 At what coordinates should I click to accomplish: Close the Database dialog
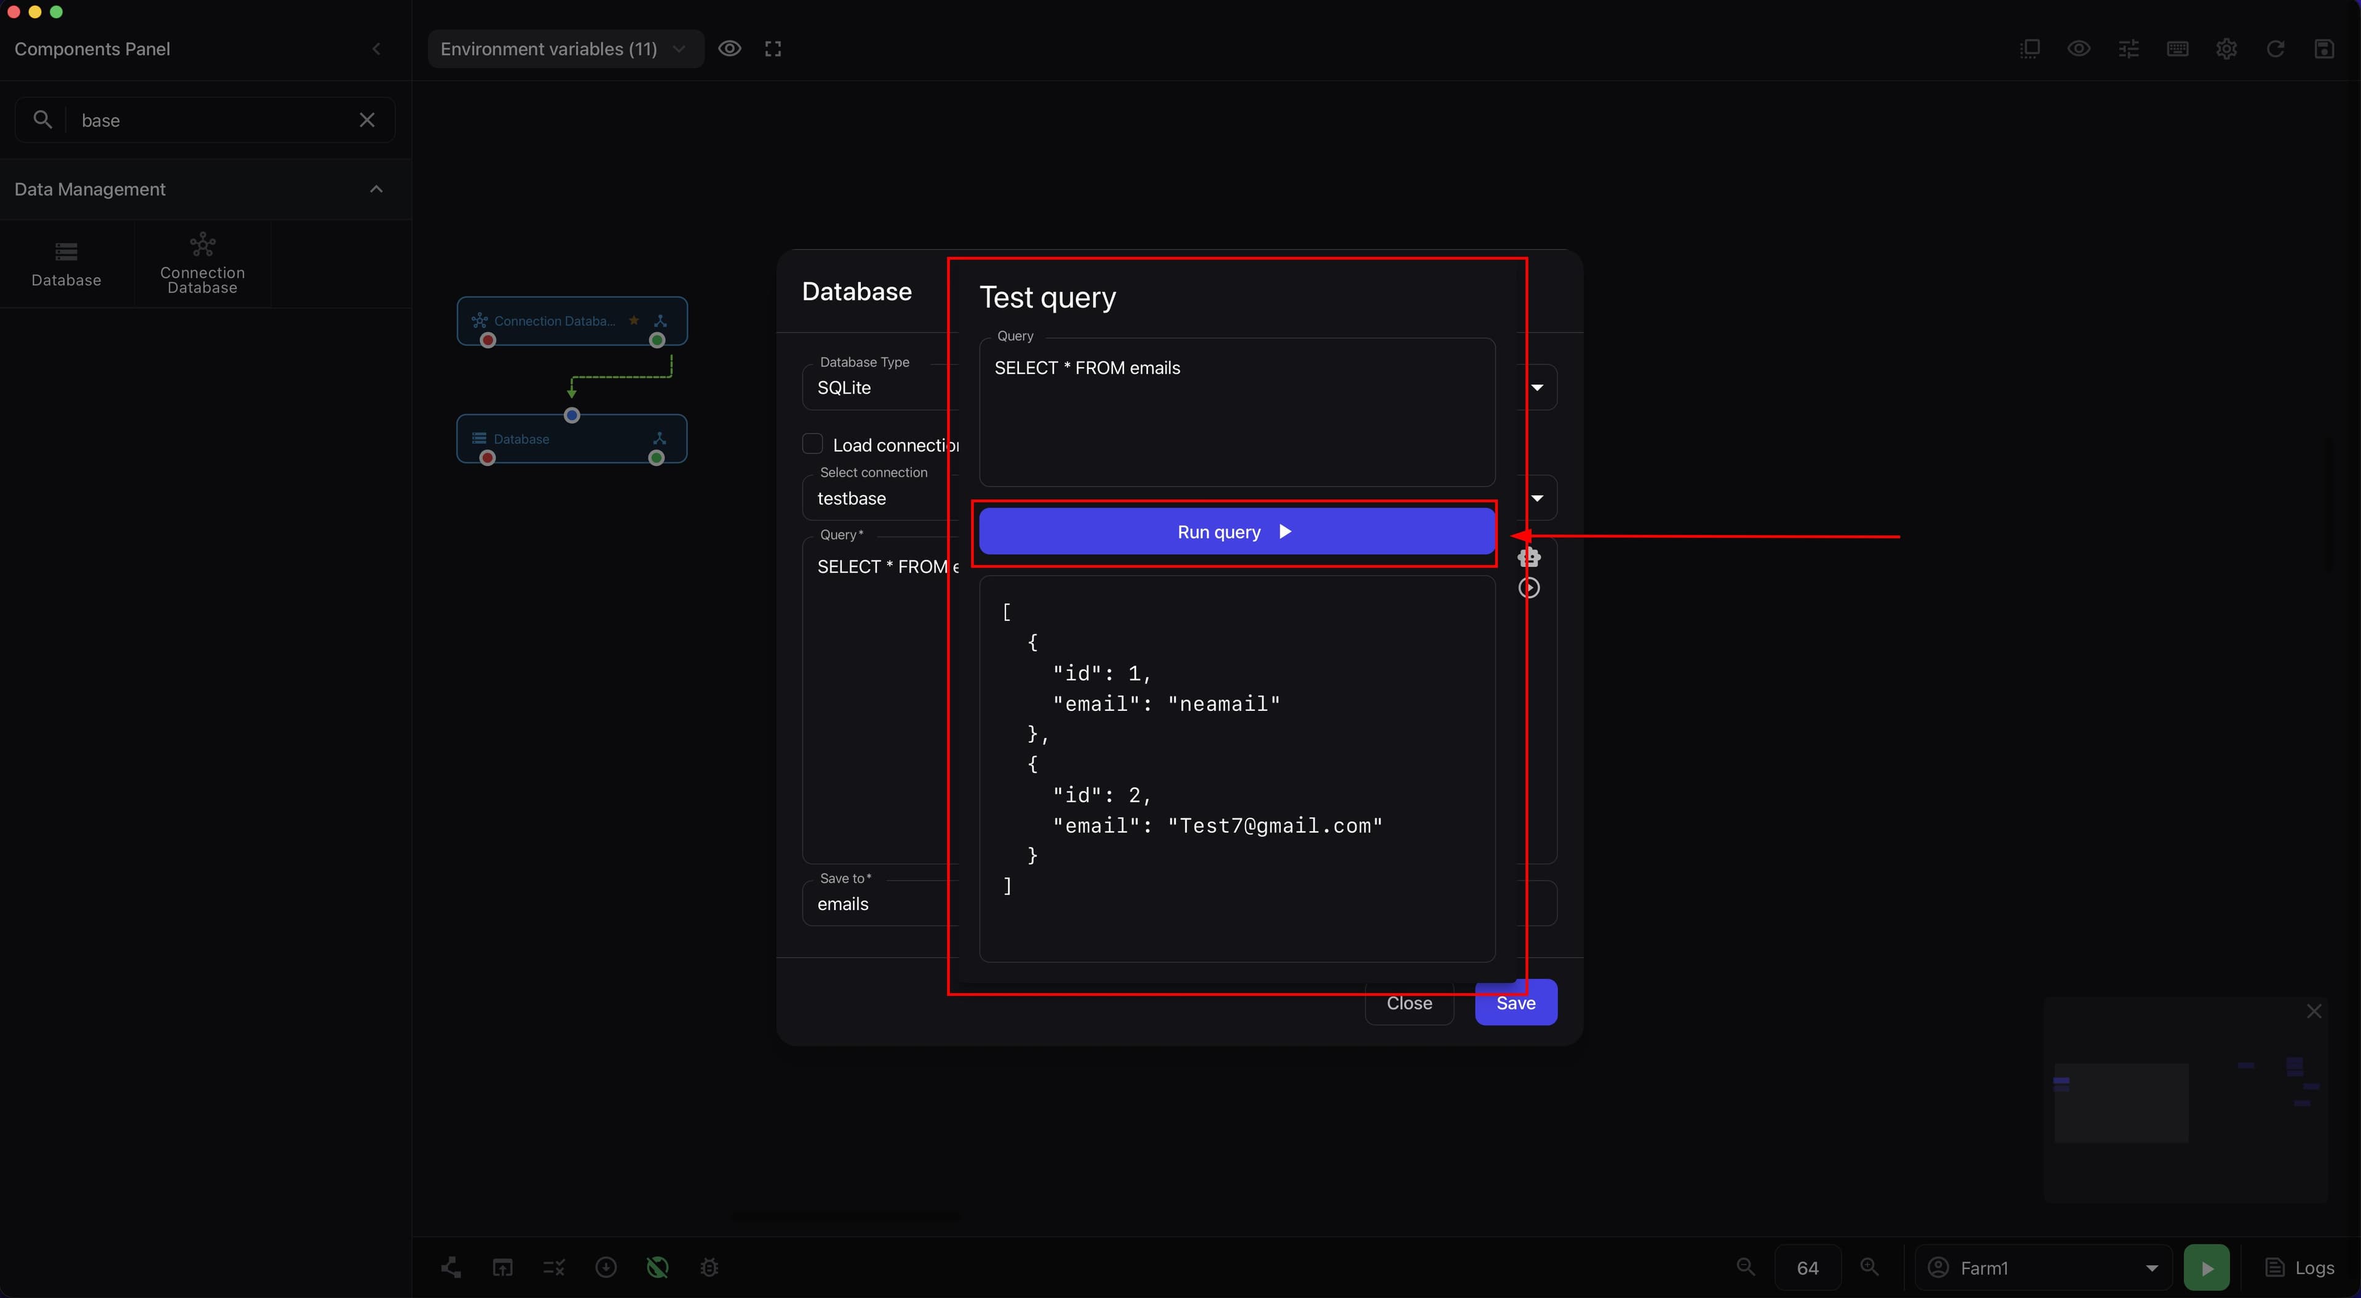[1409, 1003]
